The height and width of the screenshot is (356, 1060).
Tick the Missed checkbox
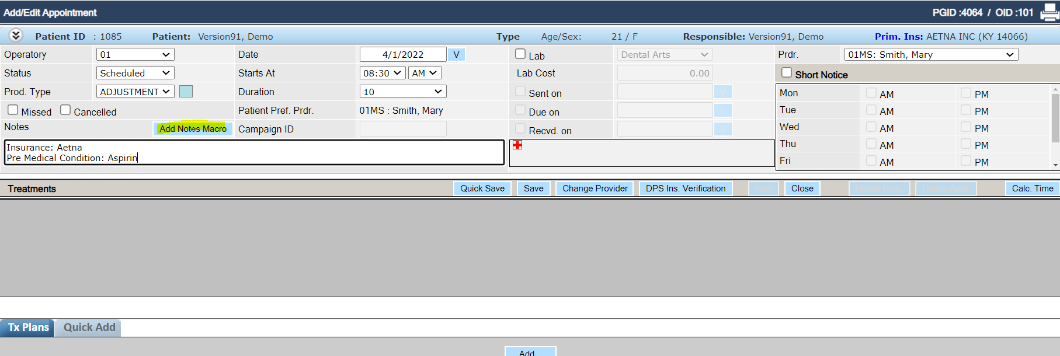[x=13, y=110]
